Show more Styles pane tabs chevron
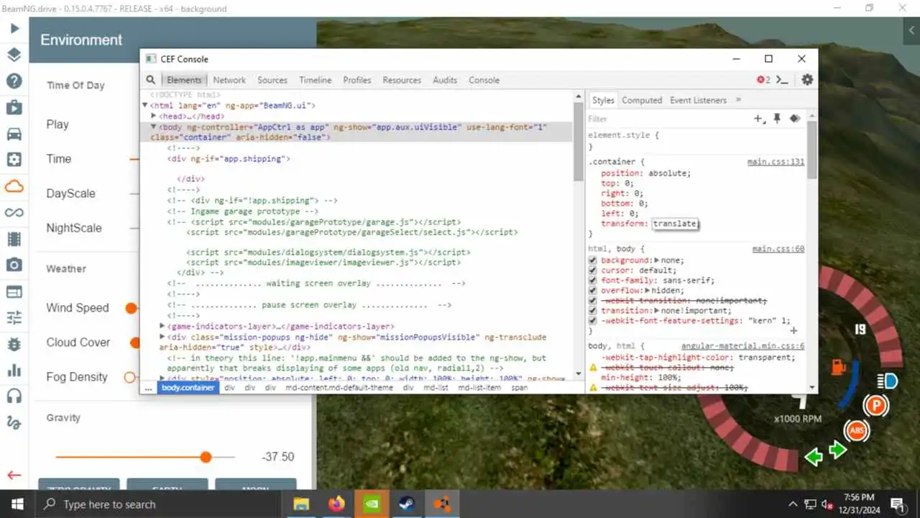The image size is (920, 518). click(738, 100)
